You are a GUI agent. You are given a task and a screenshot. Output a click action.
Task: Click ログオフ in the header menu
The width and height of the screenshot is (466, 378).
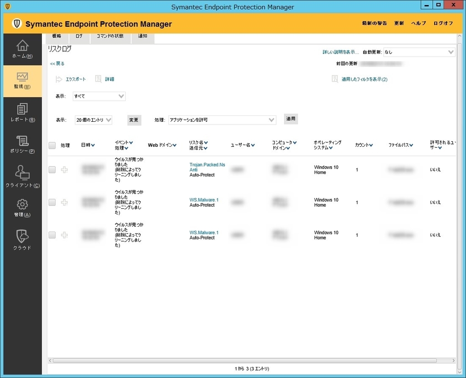[x=443, y=23]
